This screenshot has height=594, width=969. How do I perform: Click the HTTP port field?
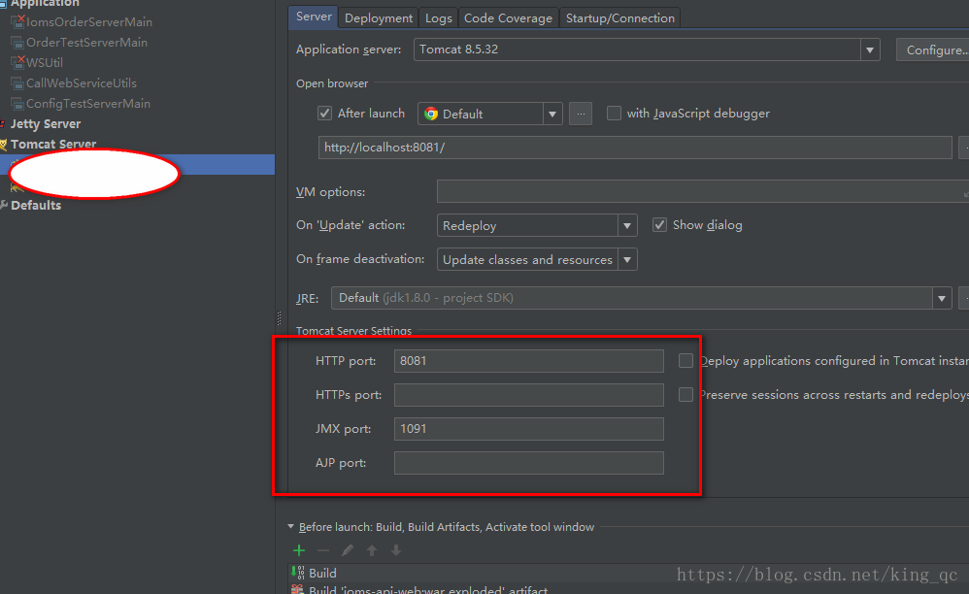[x=529, y=361]
